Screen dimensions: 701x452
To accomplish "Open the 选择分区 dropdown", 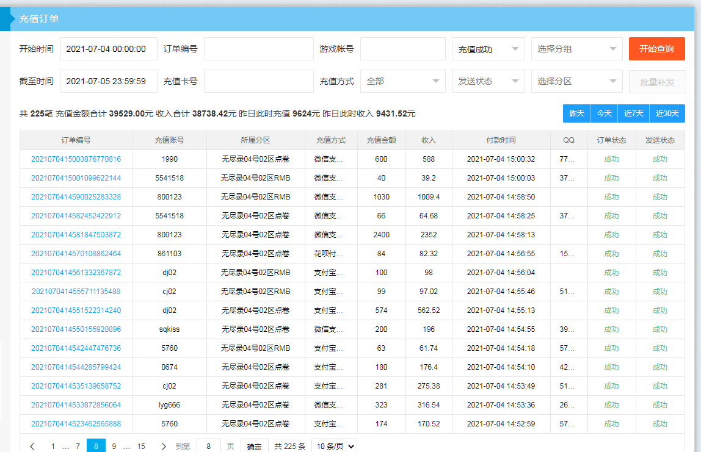I will (x=576, y=81).
